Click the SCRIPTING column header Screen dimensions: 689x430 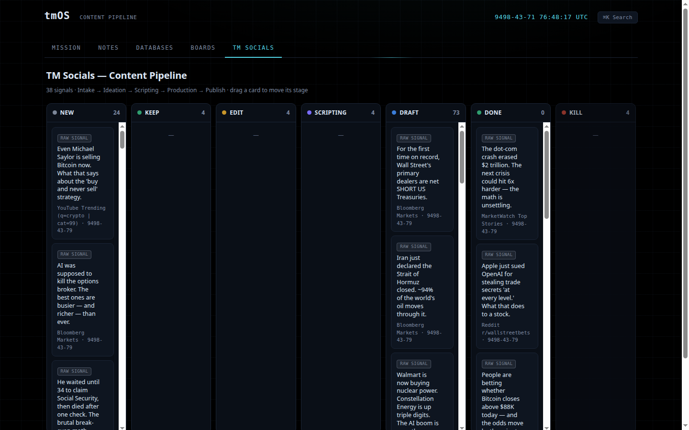tap(341, 113)
